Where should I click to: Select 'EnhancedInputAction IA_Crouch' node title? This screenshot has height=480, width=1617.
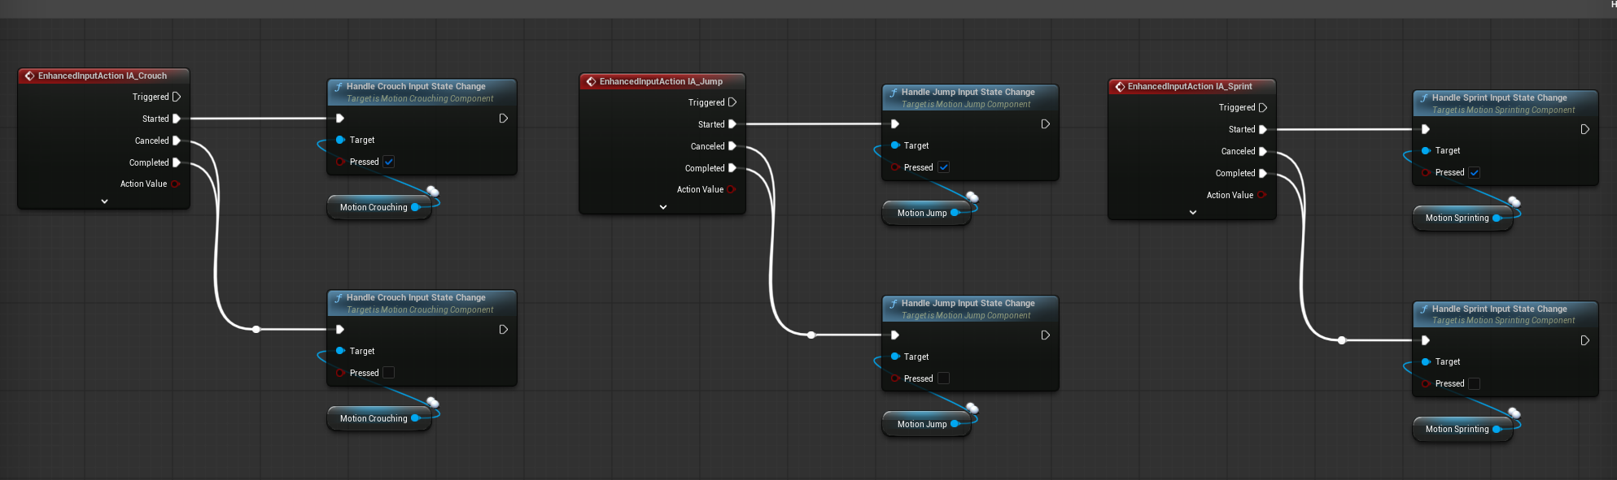(x=103, y=76)
